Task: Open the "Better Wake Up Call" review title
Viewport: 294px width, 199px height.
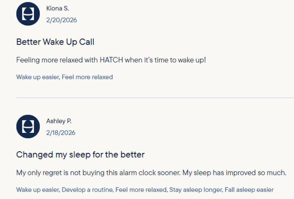Action: [55, 42]
